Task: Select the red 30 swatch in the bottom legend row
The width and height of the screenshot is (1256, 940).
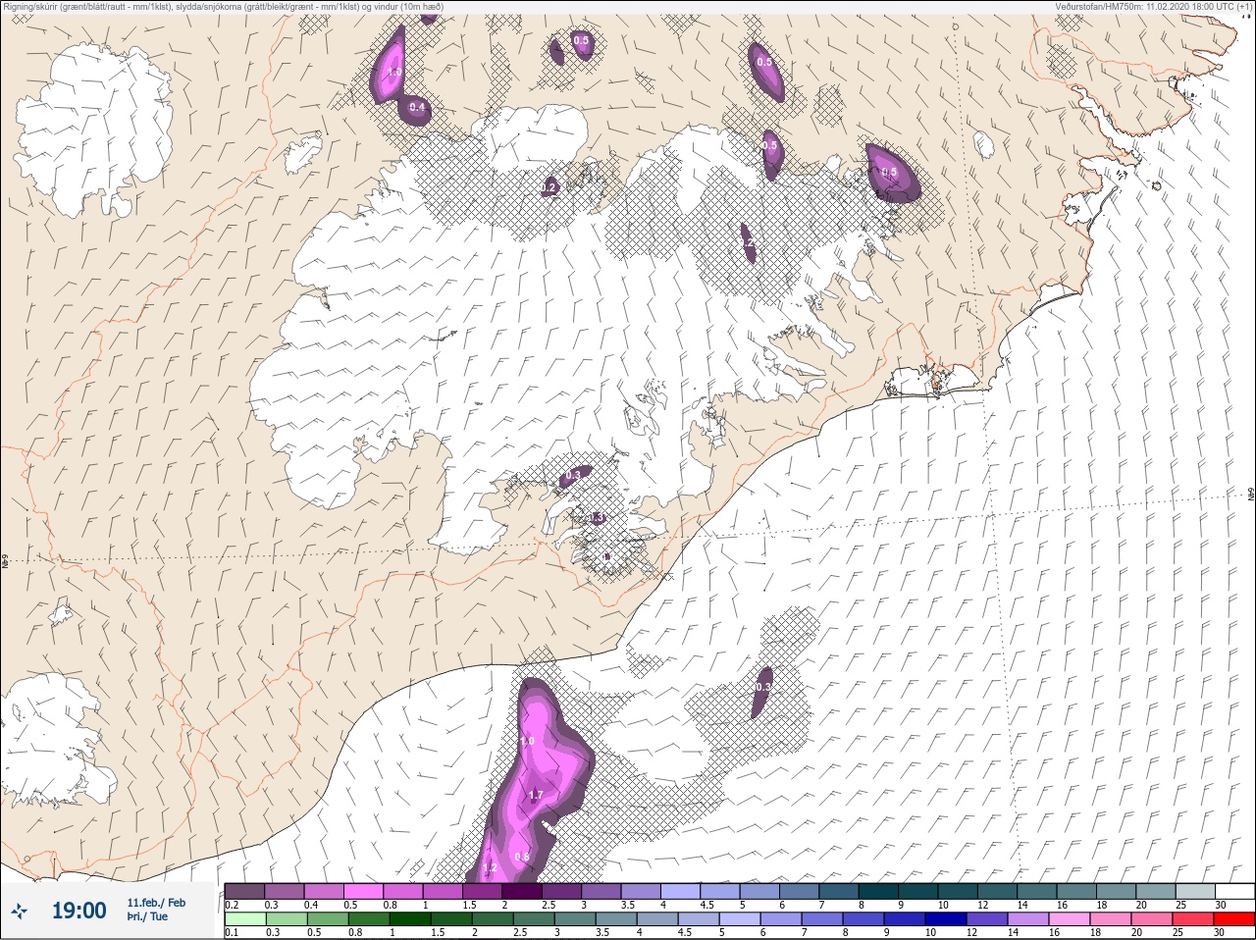Action: pos(1234,919)
